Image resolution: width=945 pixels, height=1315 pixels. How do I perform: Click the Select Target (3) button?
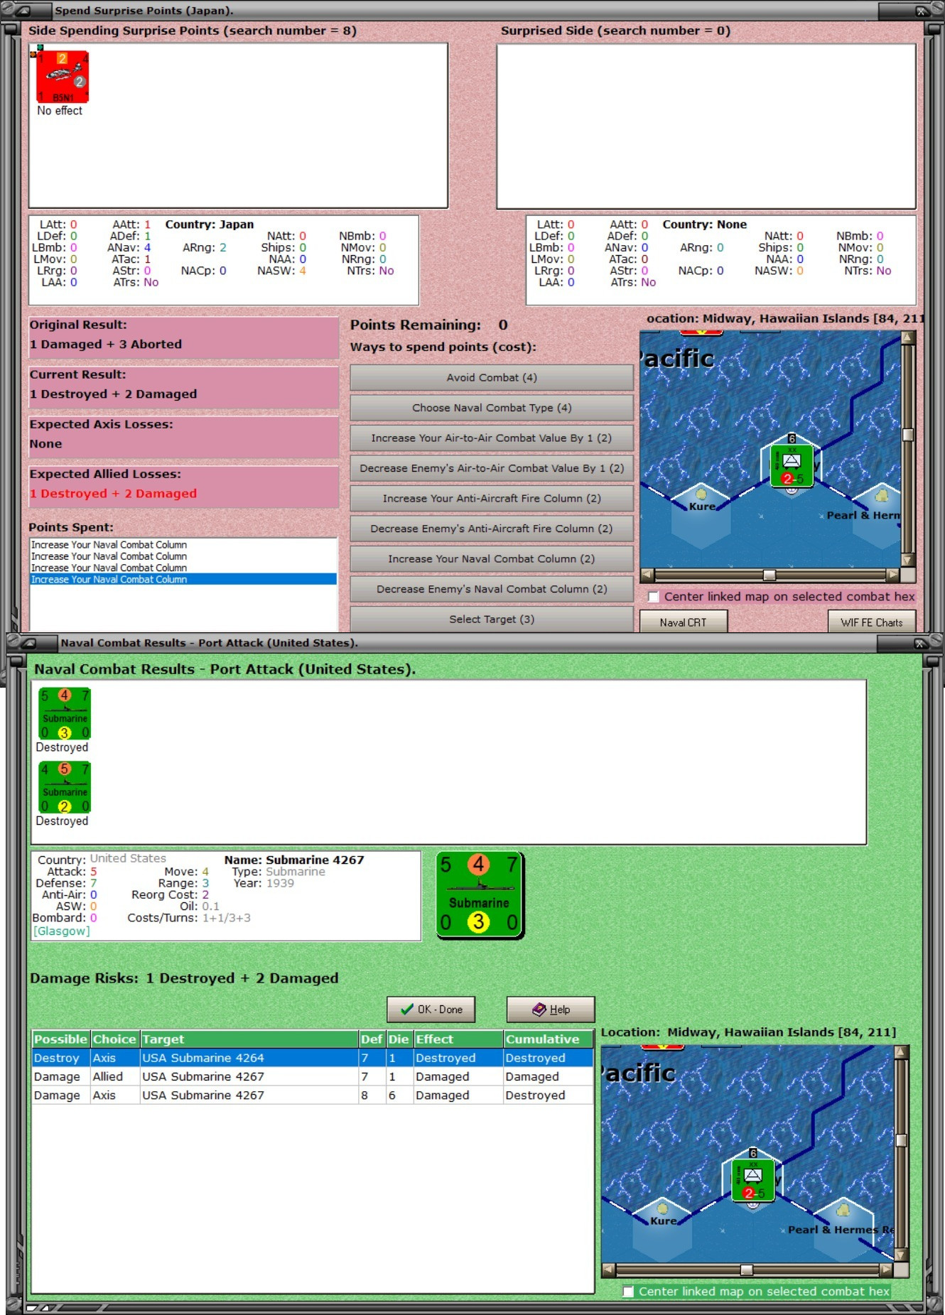(492, 619)
